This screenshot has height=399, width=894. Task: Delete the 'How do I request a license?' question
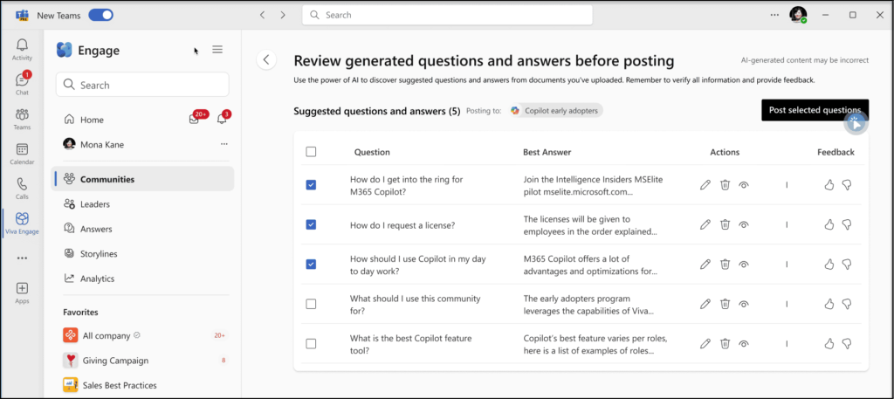[x=725, y=224]
